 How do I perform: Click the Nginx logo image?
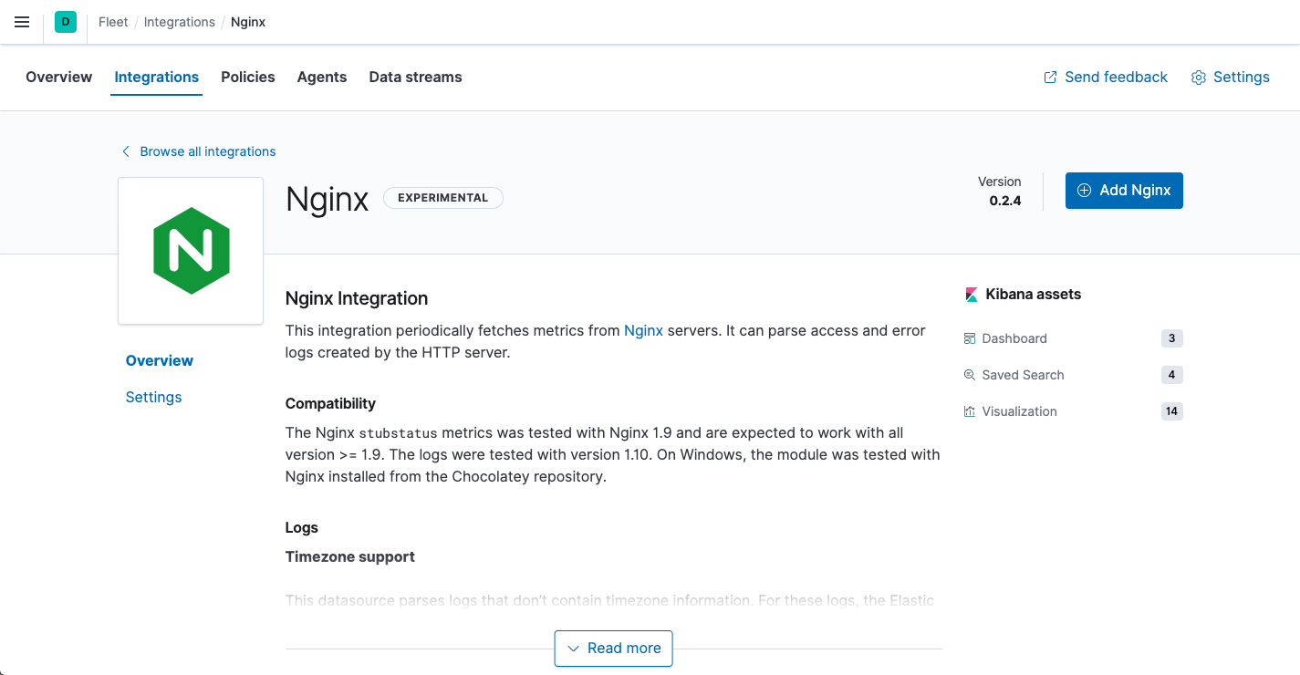190,250
